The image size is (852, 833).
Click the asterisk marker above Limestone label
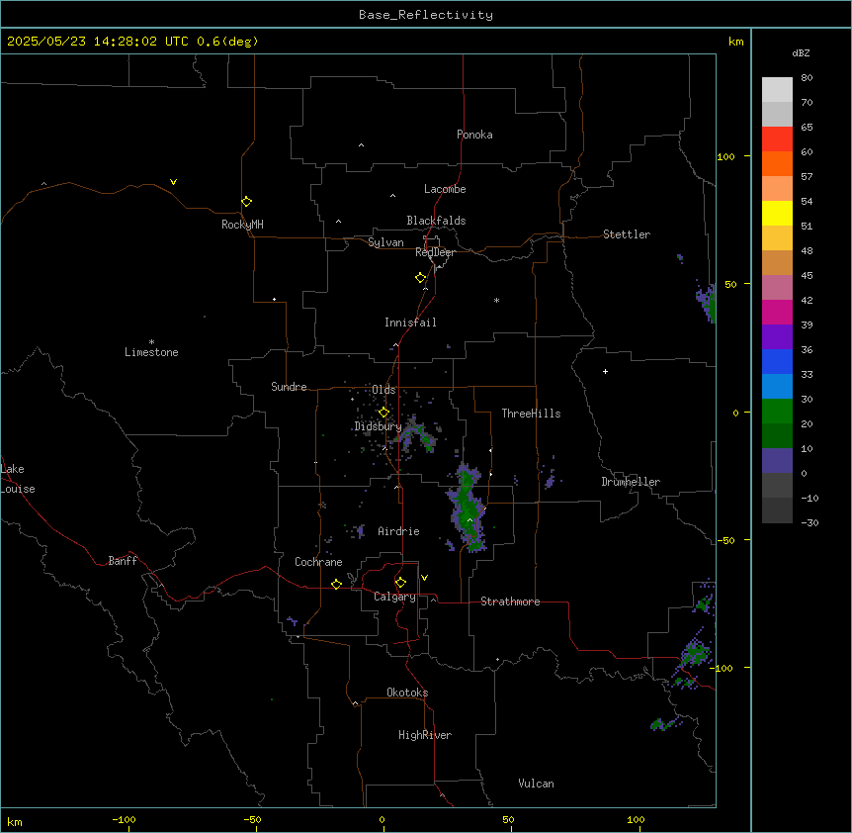[x=151, y=341]
